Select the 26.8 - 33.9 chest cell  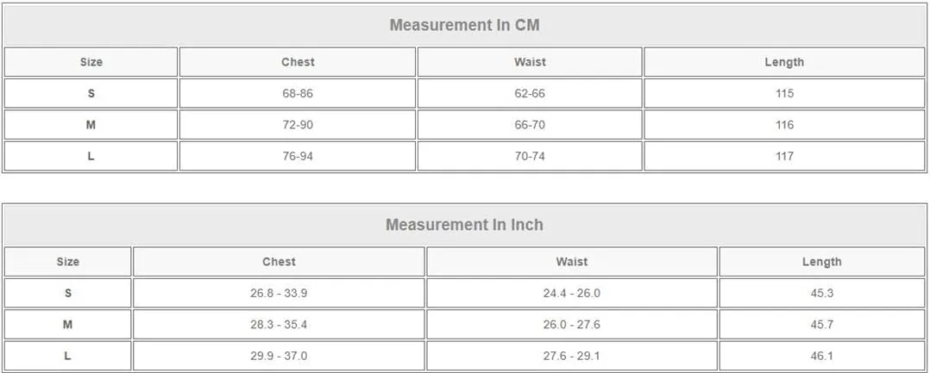tap(279, 293)
